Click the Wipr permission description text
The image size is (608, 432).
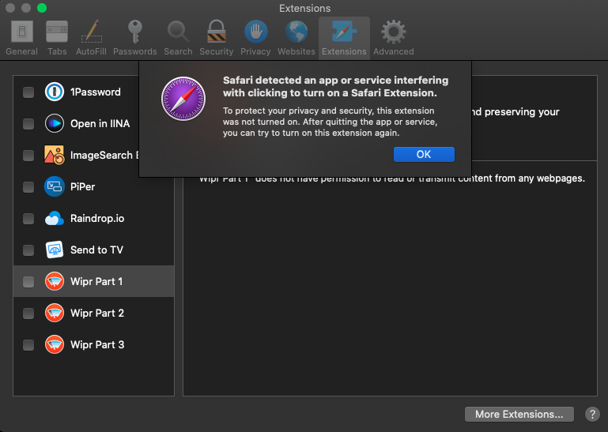[x=392, y=179]
